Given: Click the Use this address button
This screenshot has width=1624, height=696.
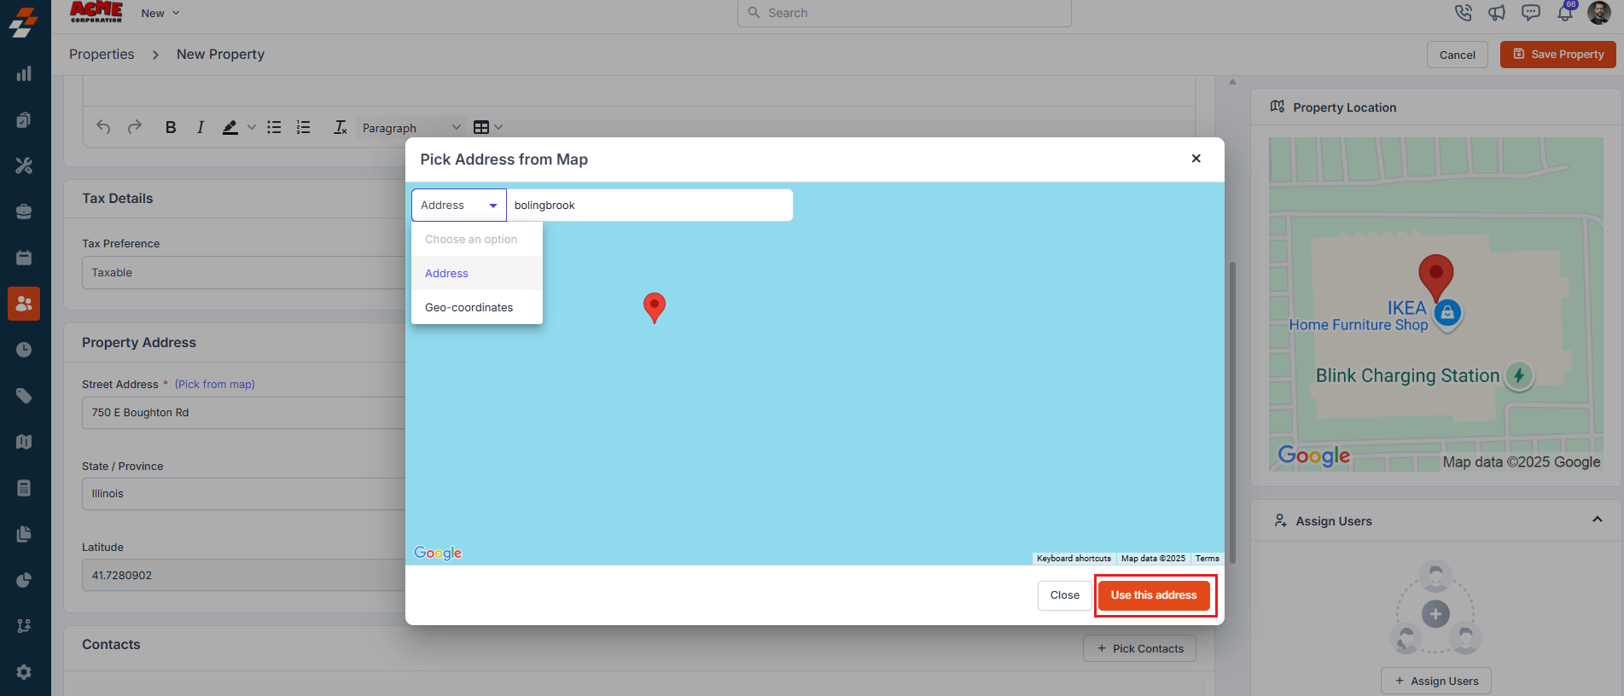Looking at the screenshot, I should [x=1154, y=595].
